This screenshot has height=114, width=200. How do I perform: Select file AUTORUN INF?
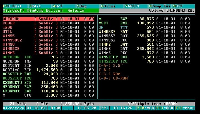point(48,61)
